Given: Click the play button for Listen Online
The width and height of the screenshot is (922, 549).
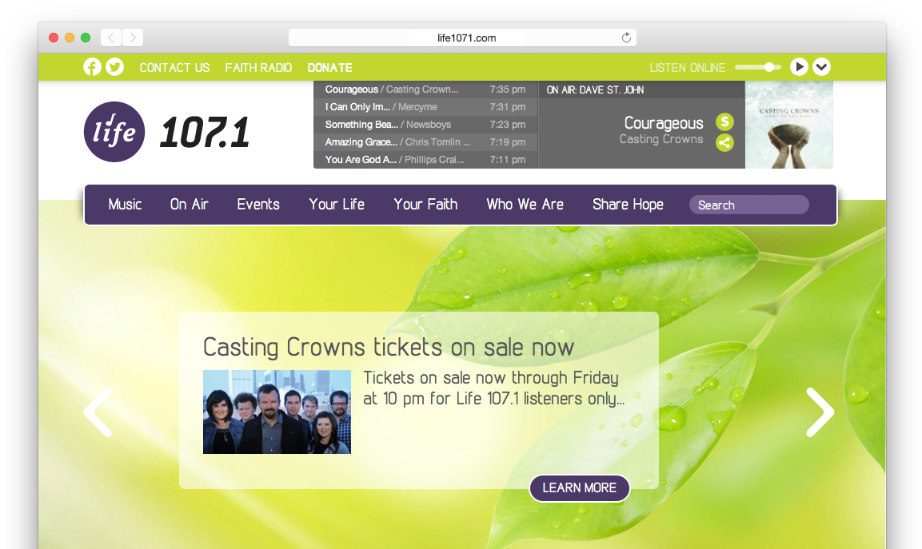Looking at the screenshot, I should click(x=799, y=67).
